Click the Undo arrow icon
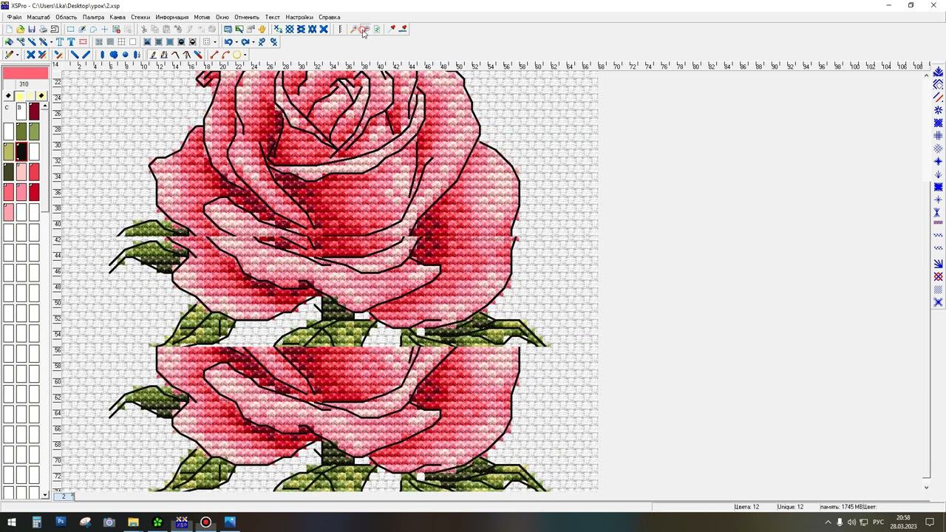 pos(228,42)
